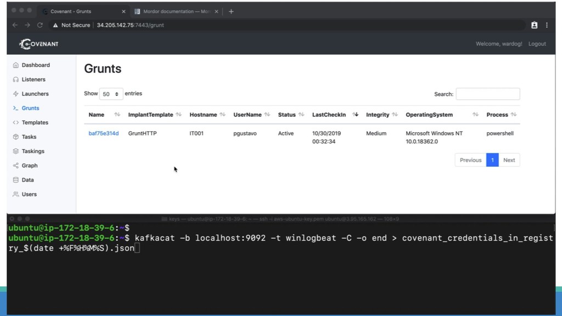Click the Users people icon

(x=16, y=194)
